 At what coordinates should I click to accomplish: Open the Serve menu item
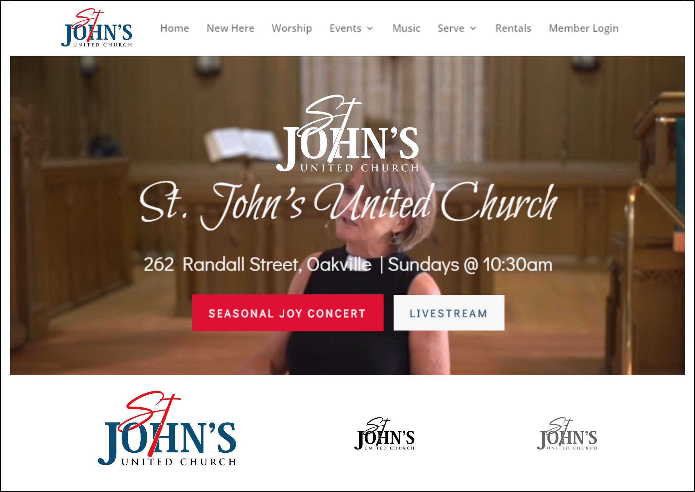point(451,28)
